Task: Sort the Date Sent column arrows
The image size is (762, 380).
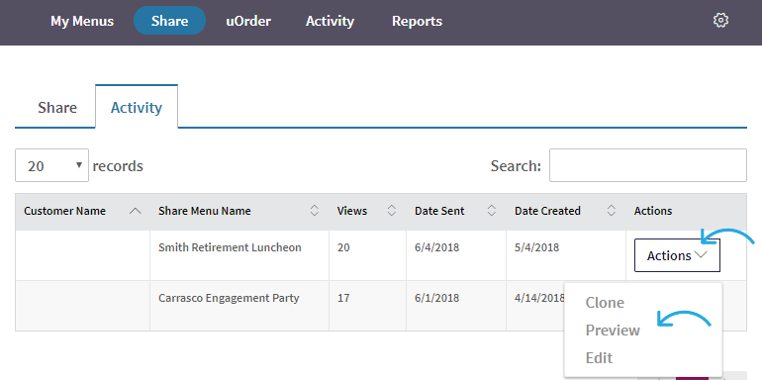Action: pos(492,211)
